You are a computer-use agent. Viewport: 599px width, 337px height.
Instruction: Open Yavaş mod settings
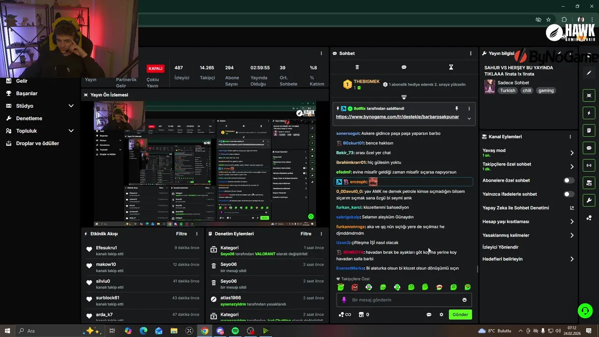tap(528, 153)
